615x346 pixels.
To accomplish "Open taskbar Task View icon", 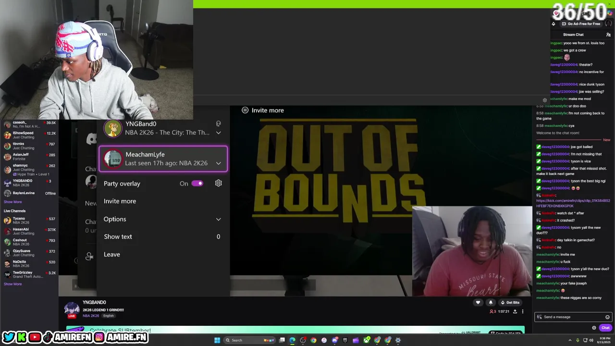I will coord(282,340).
